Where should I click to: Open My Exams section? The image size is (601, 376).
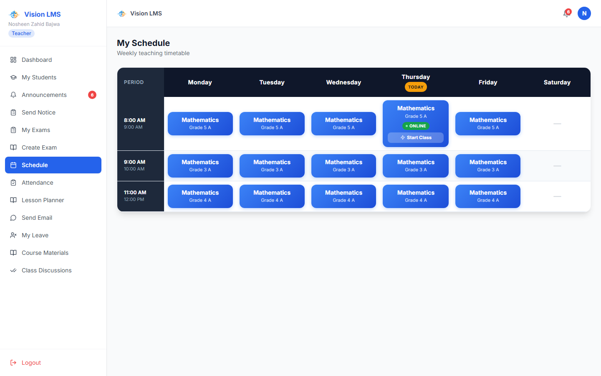coord(53,130)
